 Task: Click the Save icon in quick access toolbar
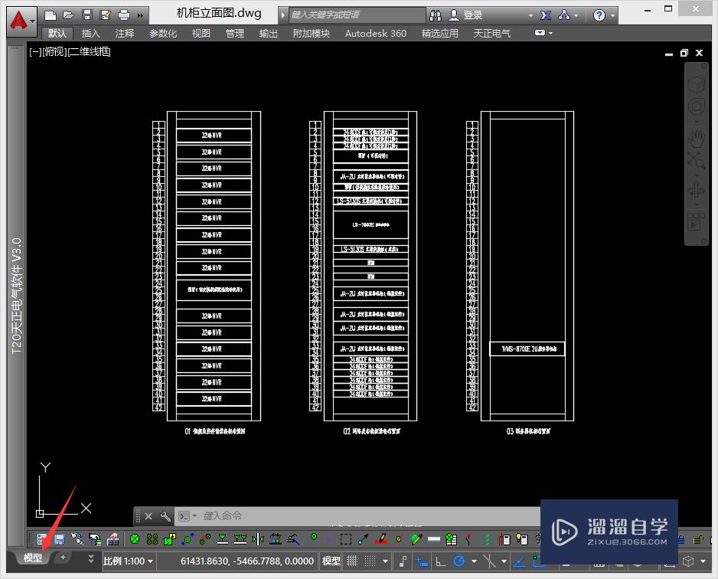[87, 15]
